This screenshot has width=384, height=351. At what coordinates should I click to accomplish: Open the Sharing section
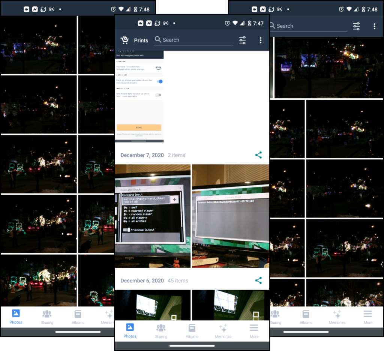[x=161, y=331]
